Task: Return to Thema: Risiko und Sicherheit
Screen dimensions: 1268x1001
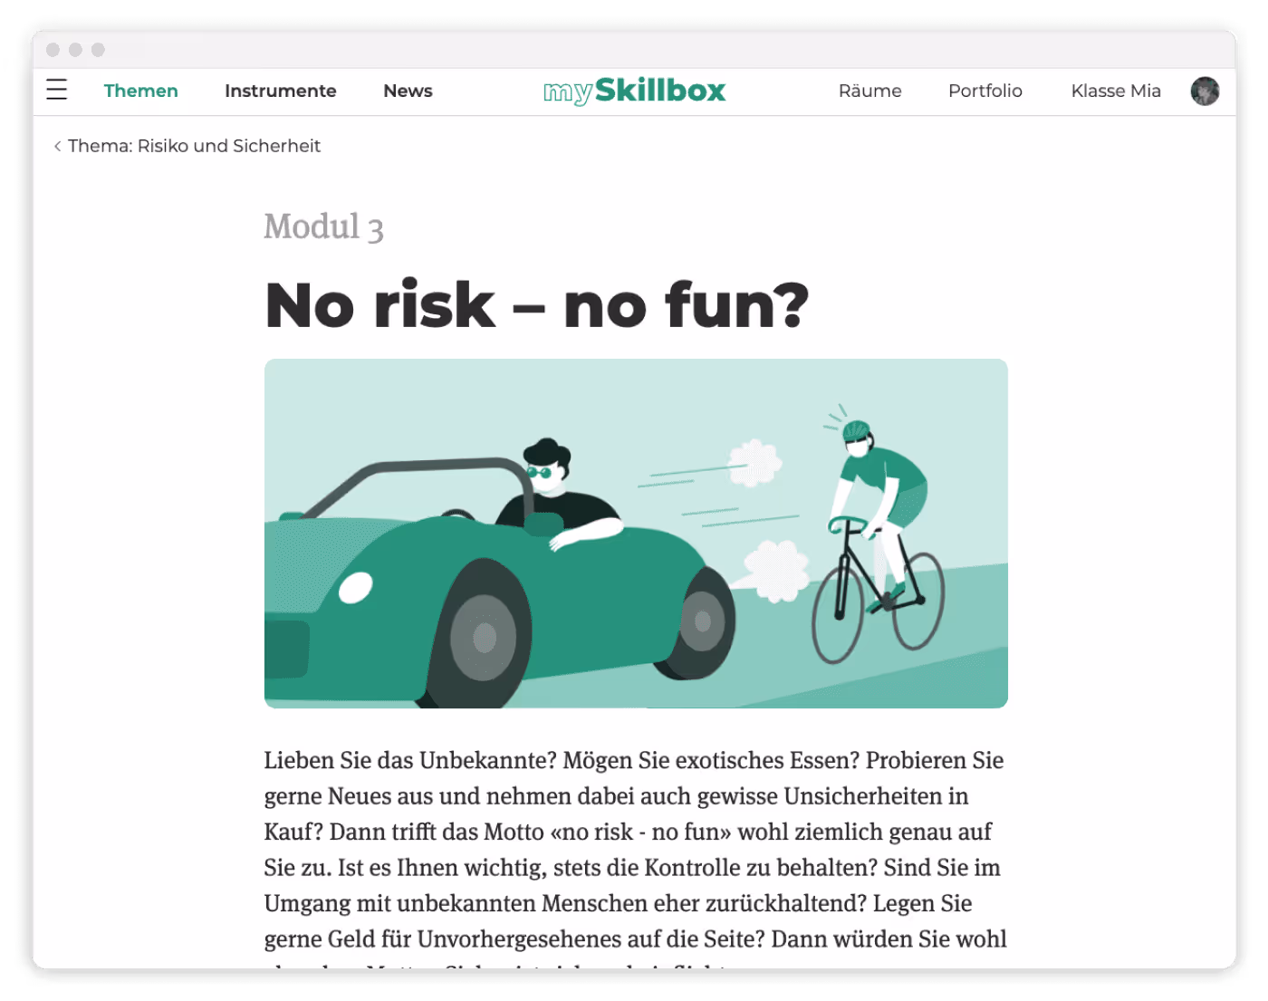Action: click(x=194, y=146)
